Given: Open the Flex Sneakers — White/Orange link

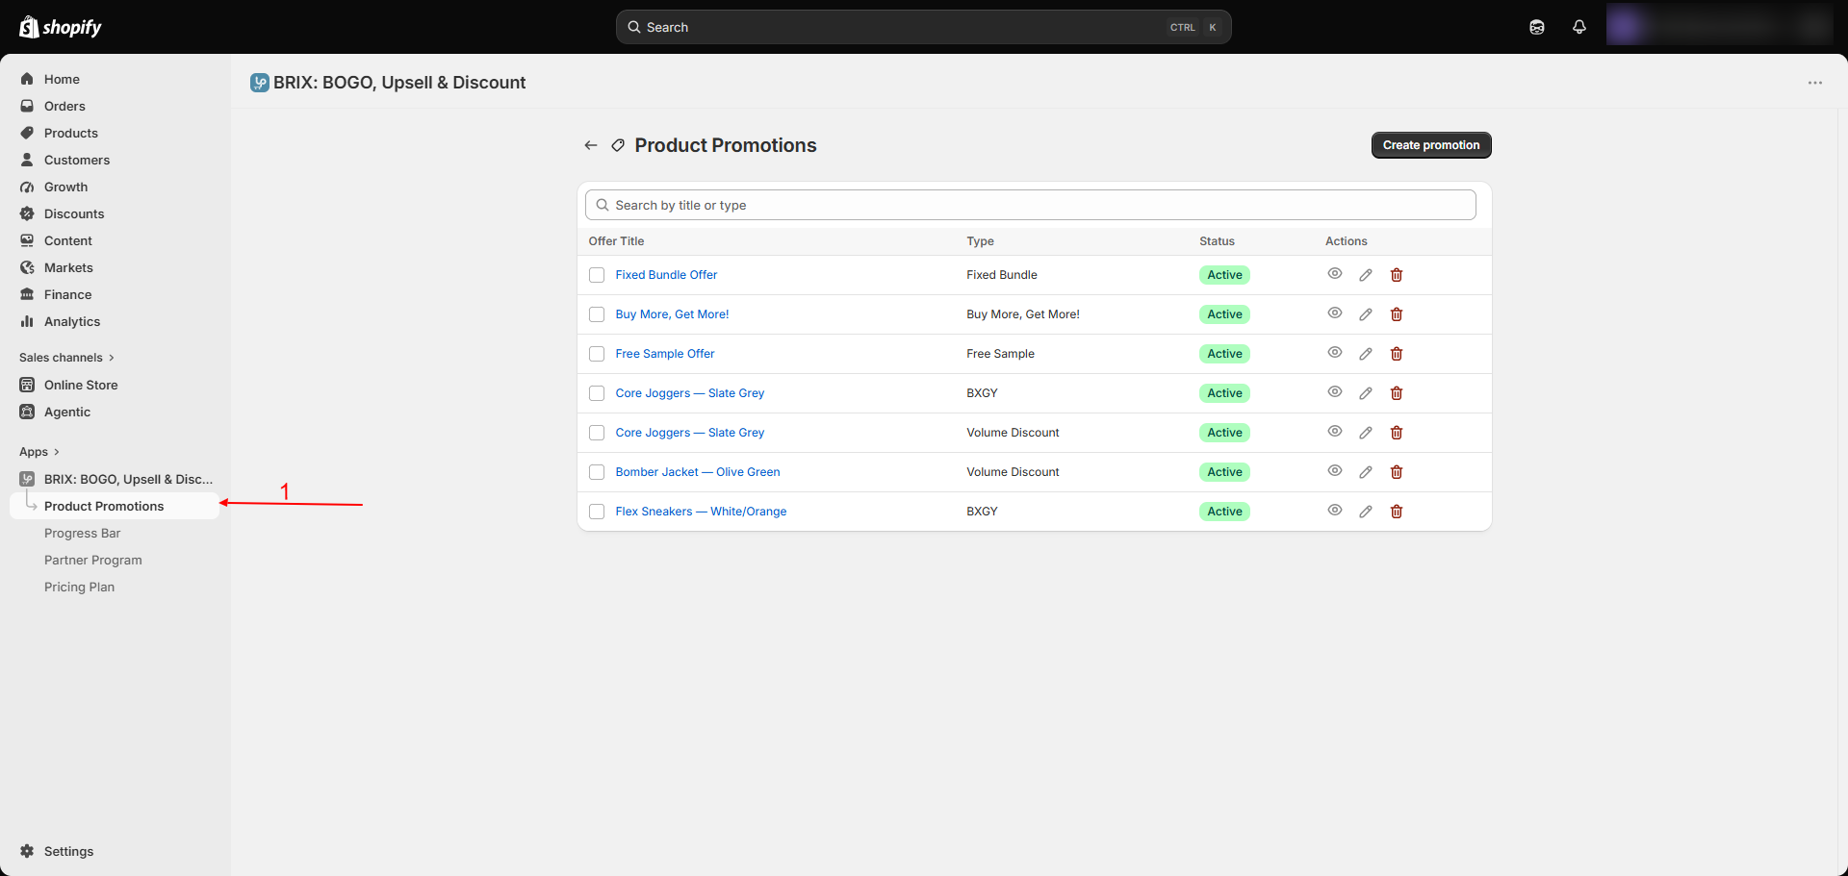Looking at the screenshot, I should point(701,512).
